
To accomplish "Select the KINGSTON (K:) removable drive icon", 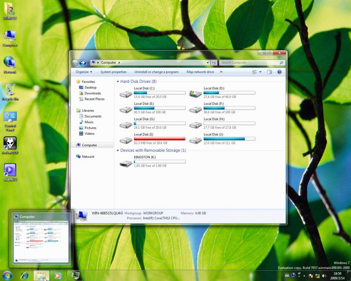I will [126, 164].
